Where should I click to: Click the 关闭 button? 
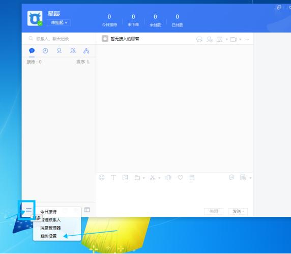tap(214, 211)
